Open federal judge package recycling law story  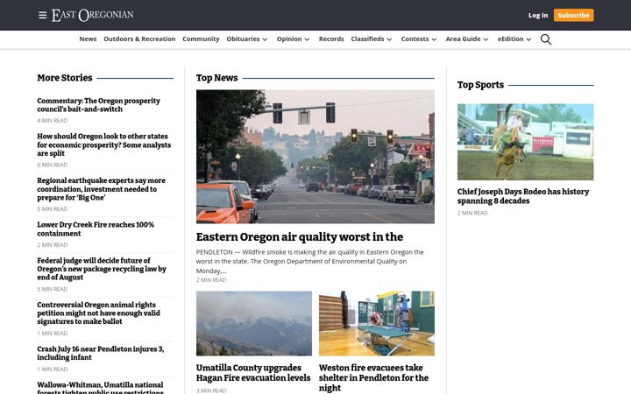click(x=102, y=269)
